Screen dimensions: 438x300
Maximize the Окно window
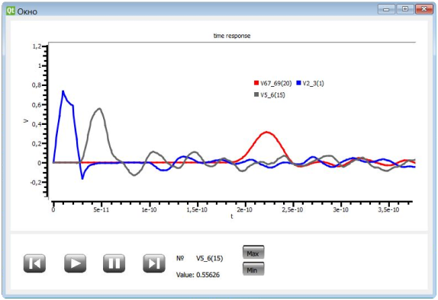coord(404,9)
